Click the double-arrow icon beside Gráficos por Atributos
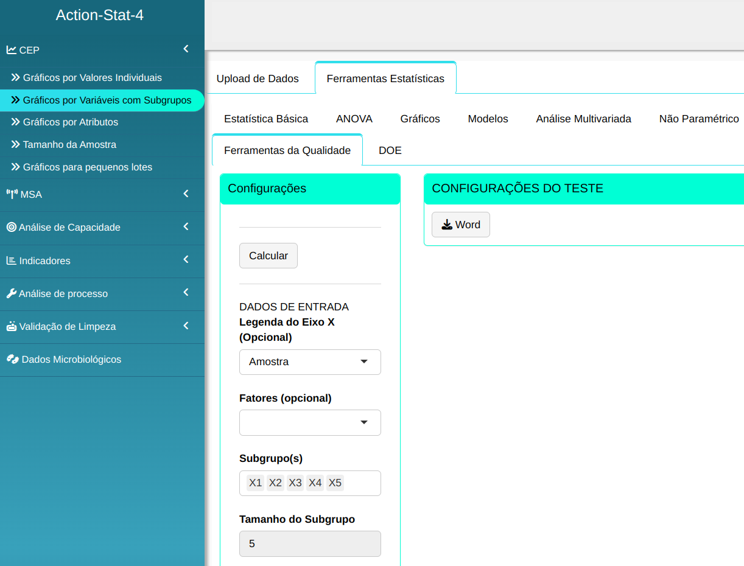 16,122
